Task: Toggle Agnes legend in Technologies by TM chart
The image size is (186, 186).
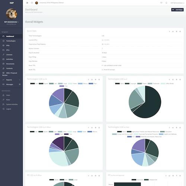Action: click(x=44, y=84)
